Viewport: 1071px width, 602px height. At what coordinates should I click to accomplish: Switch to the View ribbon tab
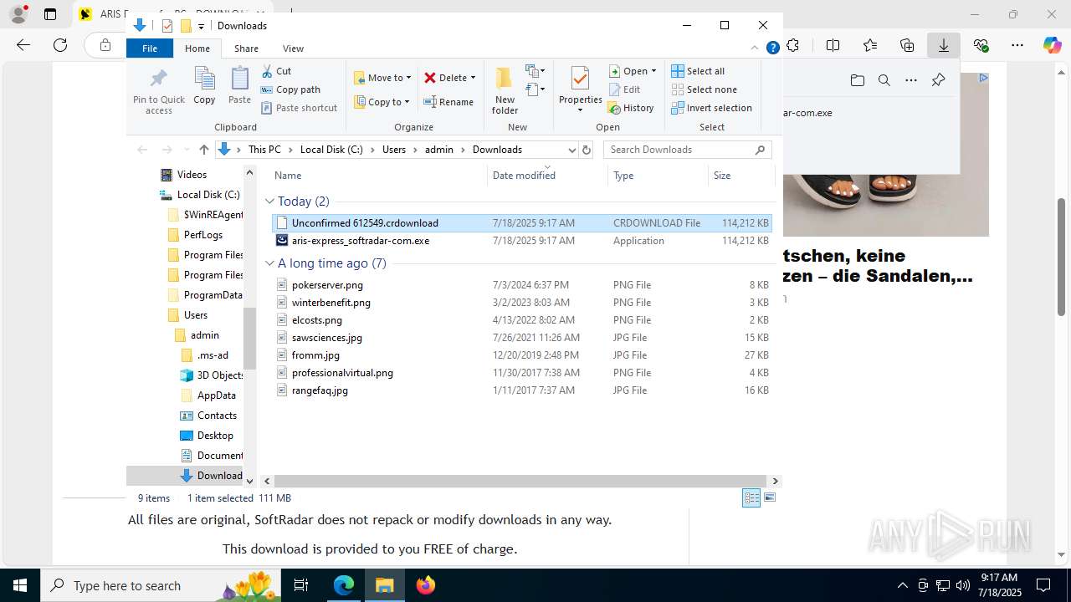tap(293, 48)
